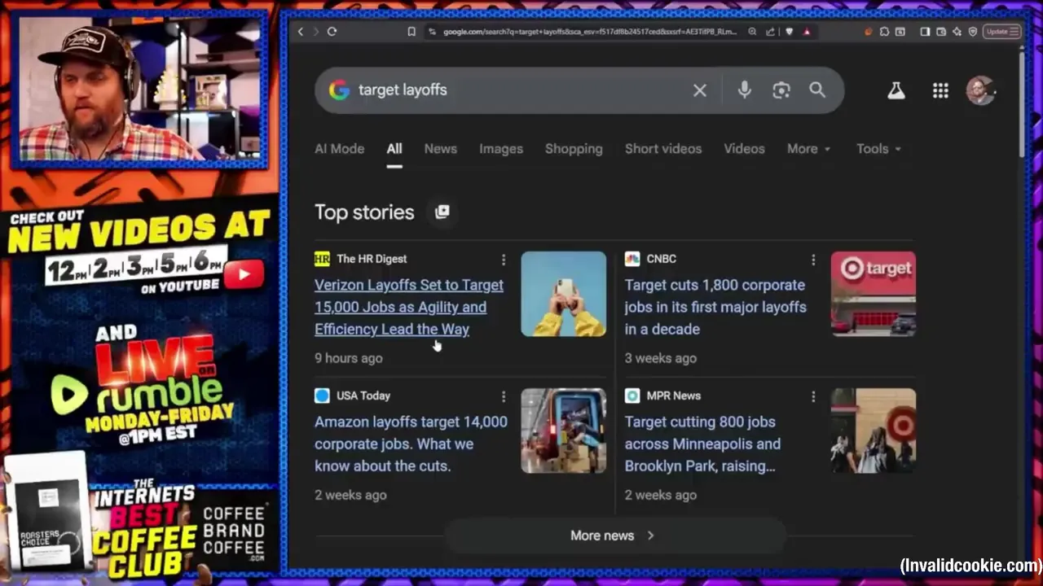Open the zoom magnifier icon in address bar
Screen dimensions: 1043x586
tap(752, 32)
